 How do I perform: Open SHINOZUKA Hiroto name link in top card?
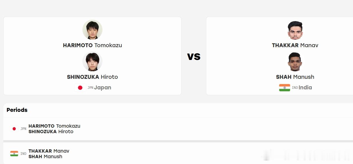[92, 77]
